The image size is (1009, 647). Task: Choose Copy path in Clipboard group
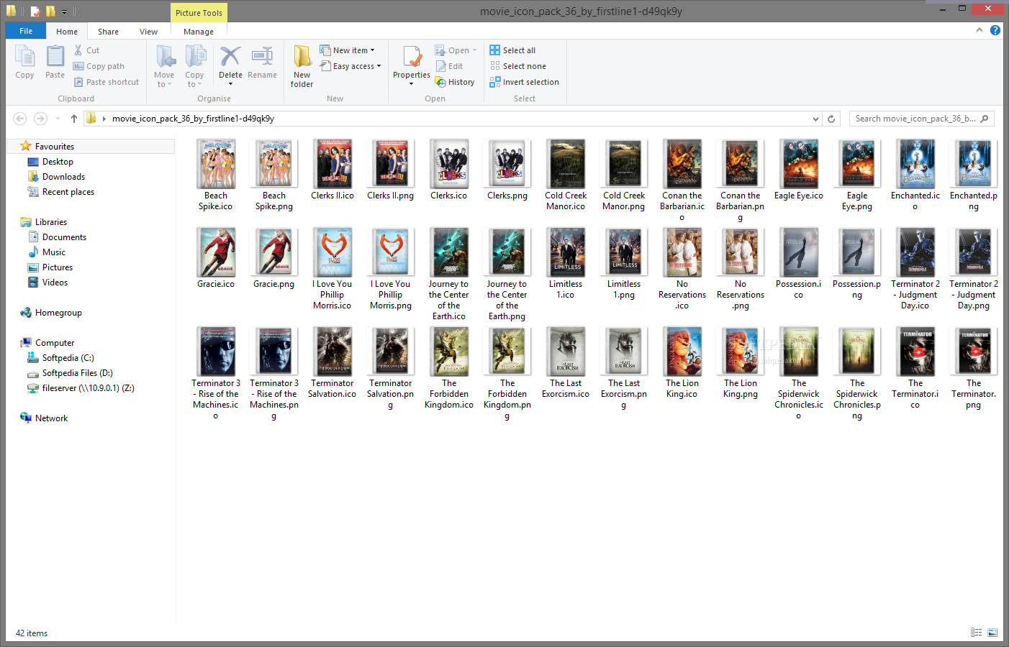point(99,66)
